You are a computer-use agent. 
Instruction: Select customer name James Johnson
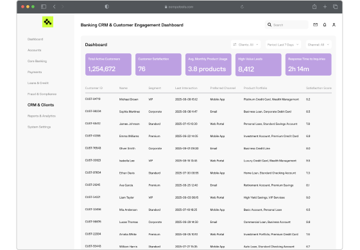pos(130,124)
